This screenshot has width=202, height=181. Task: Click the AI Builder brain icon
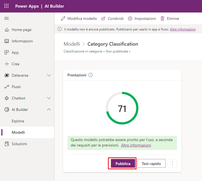coord(7,110)
